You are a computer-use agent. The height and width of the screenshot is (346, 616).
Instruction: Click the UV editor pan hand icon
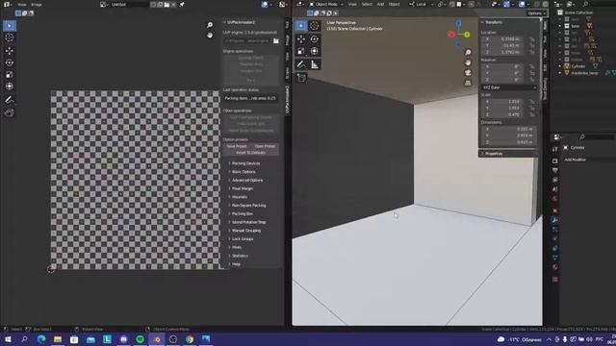210,36
